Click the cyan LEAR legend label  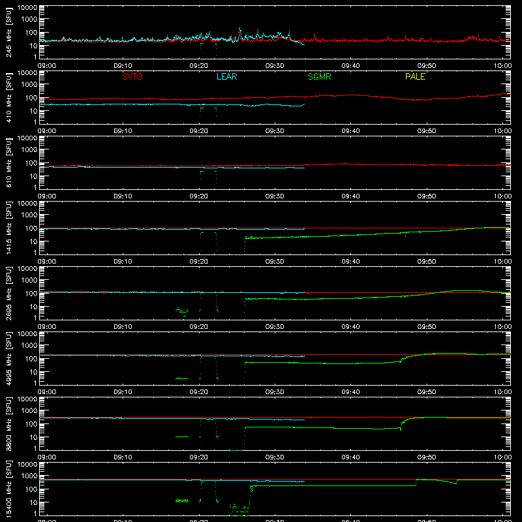point(226,76)
